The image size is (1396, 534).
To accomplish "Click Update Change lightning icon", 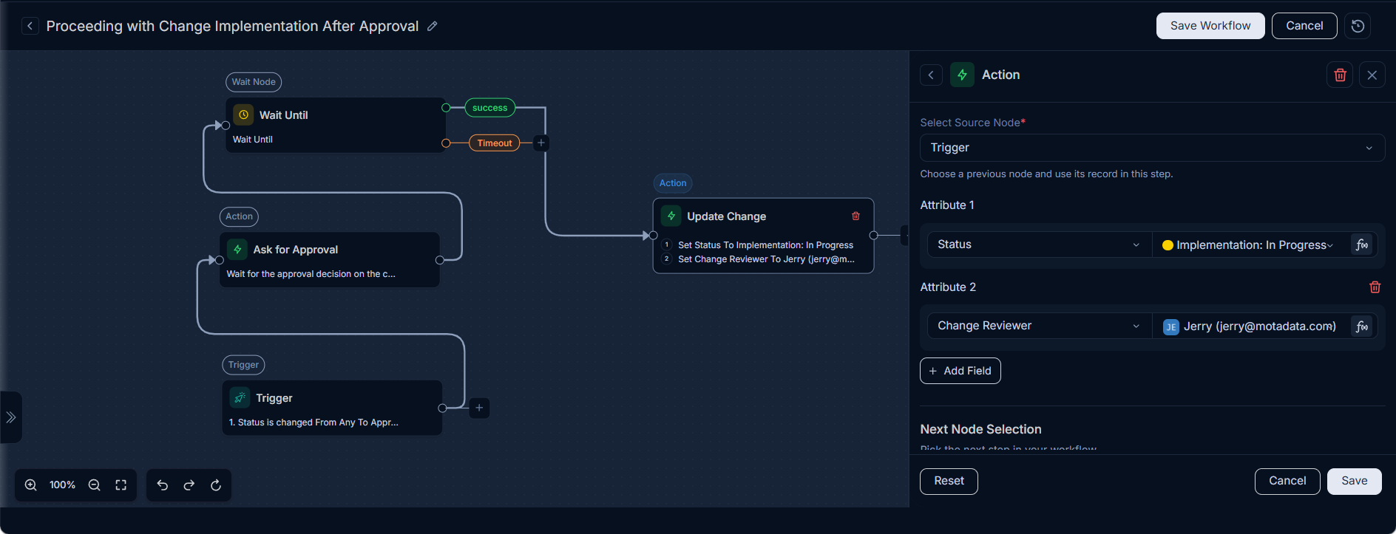I will (671, 216).
